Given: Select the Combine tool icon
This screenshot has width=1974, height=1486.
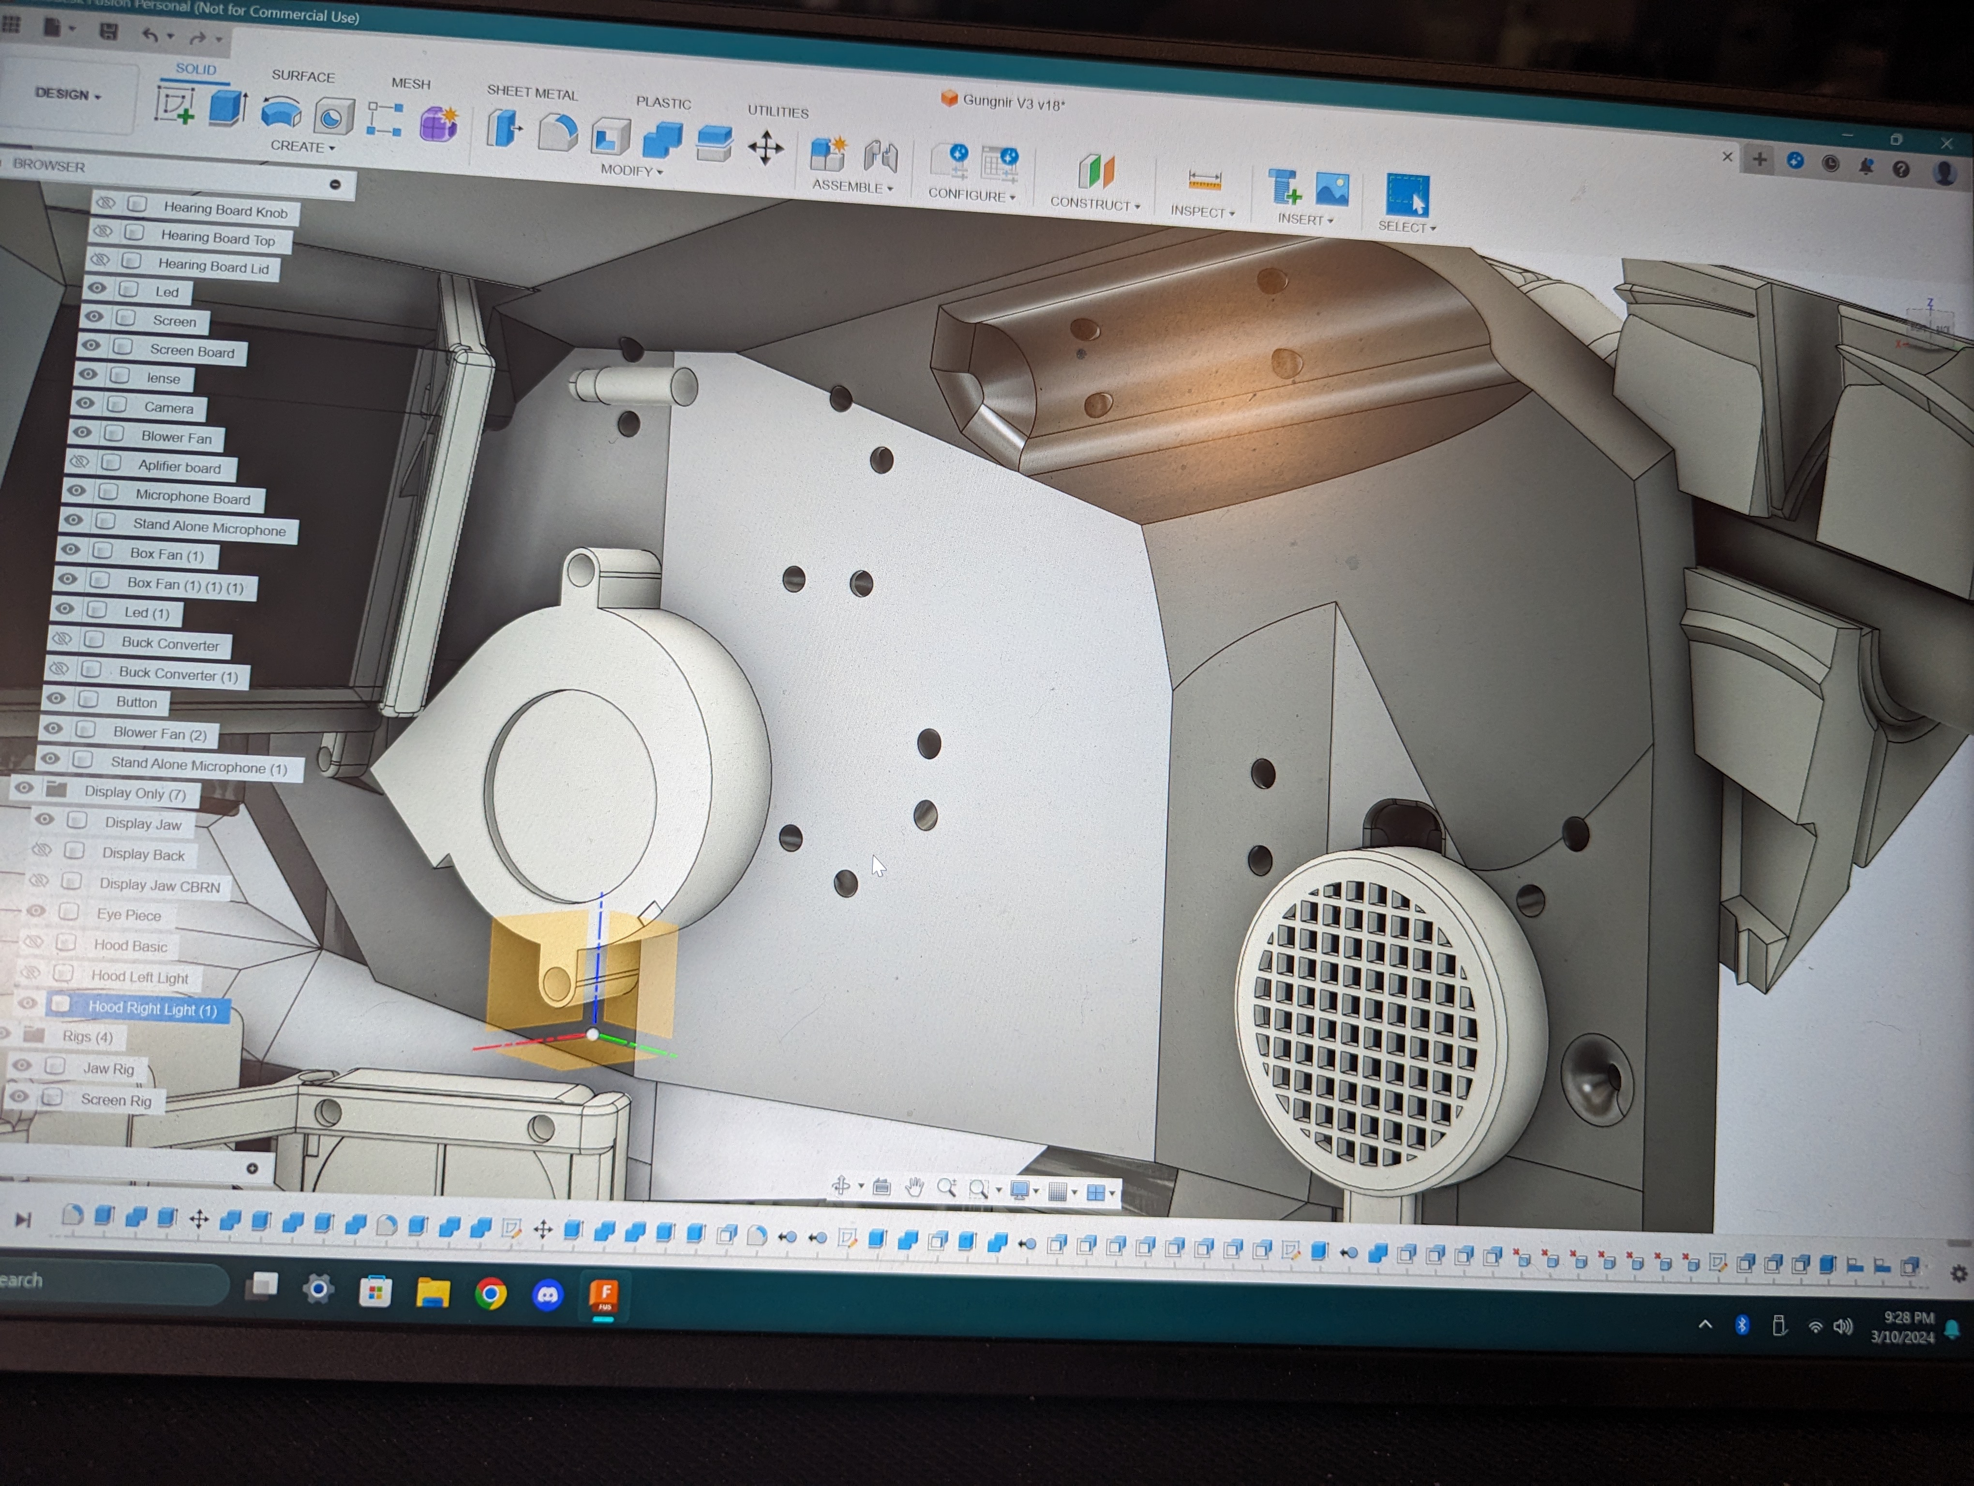Looking at the screenshot, I should (x=662, y=140).
